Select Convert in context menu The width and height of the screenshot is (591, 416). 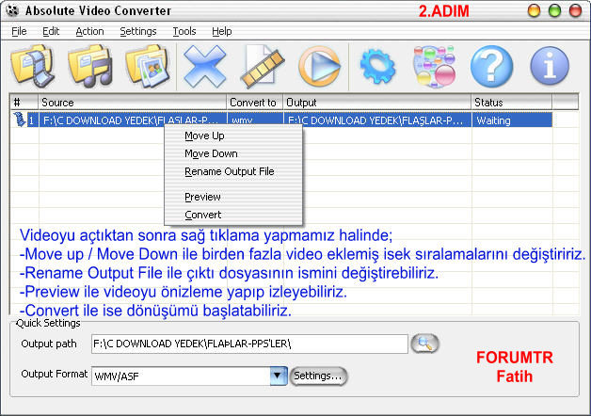[233, 215]
